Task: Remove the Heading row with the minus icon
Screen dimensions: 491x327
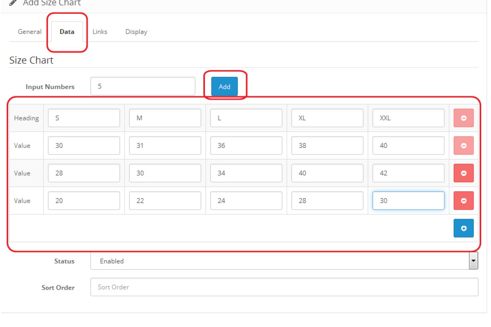Action: [x=464, y=118]
